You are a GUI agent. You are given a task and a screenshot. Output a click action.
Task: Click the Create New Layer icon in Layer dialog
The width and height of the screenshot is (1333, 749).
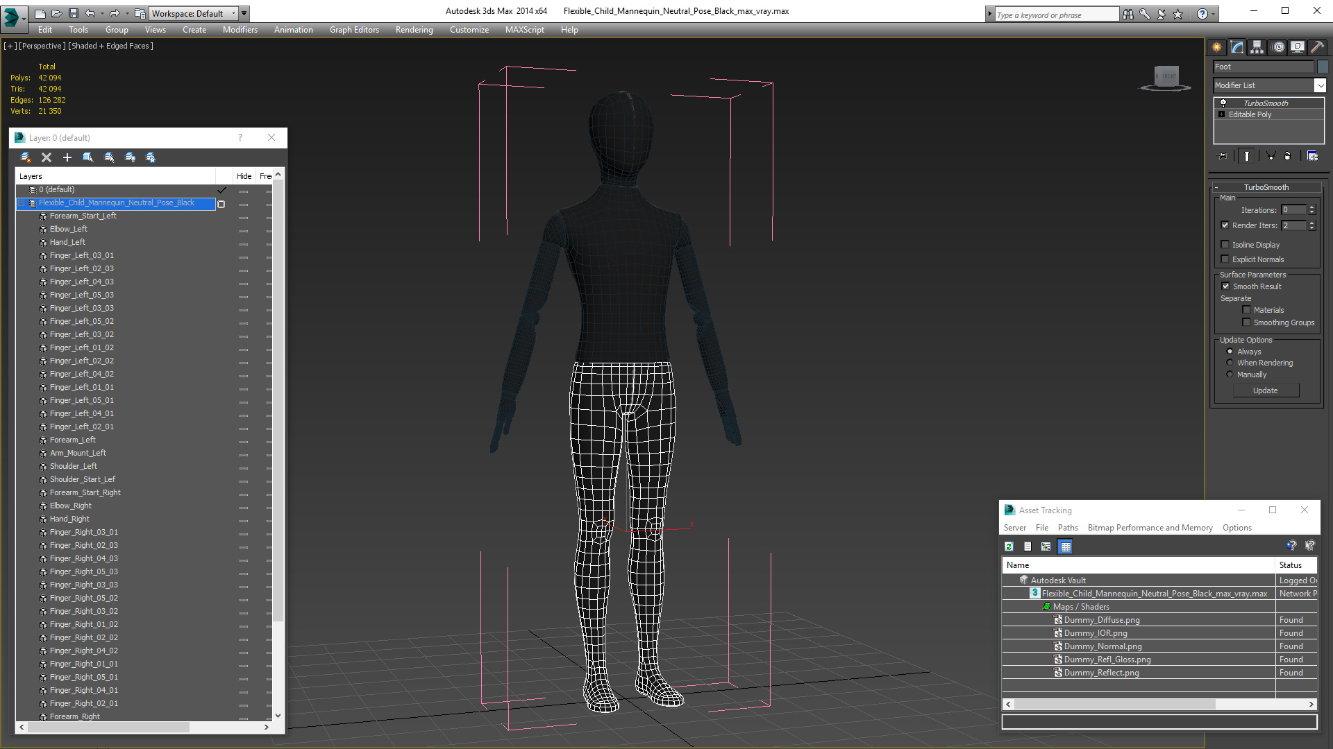coord(26,157)
